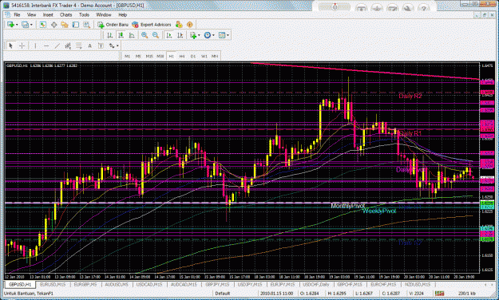Select the WeeklyPivot label on chart
Image resolution: width=499 pixels, height=300 pixels.
click(x=379, y=211)
